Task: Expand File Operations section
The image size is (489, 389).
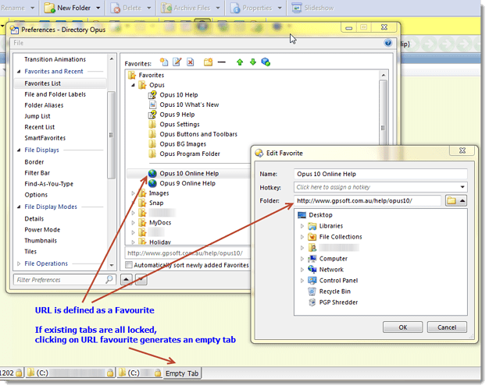Action: coord(19,263)
